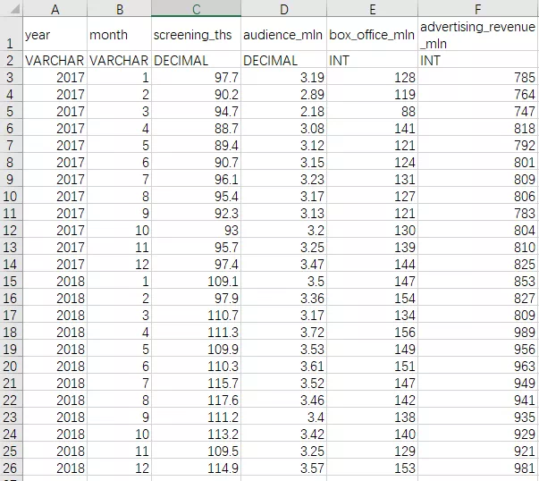Select column E header
Viewport: 539px width, 481px height.
(x=372, y=8)
